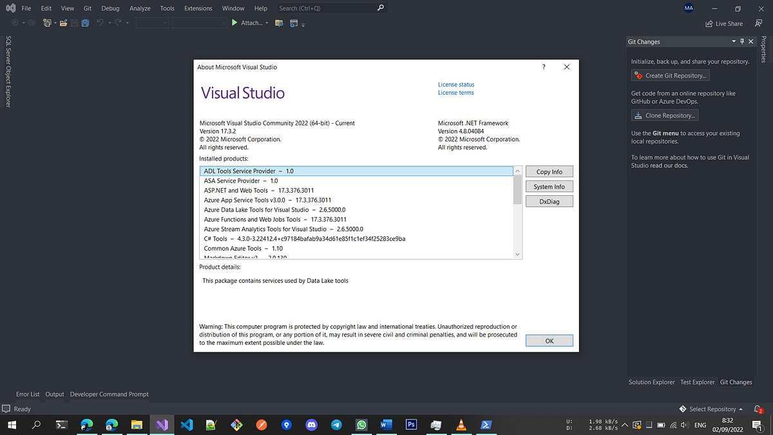Start Attach to Process with green arrow
The height and width of the screenshot is (435, 773).
(x=234, y=23)
